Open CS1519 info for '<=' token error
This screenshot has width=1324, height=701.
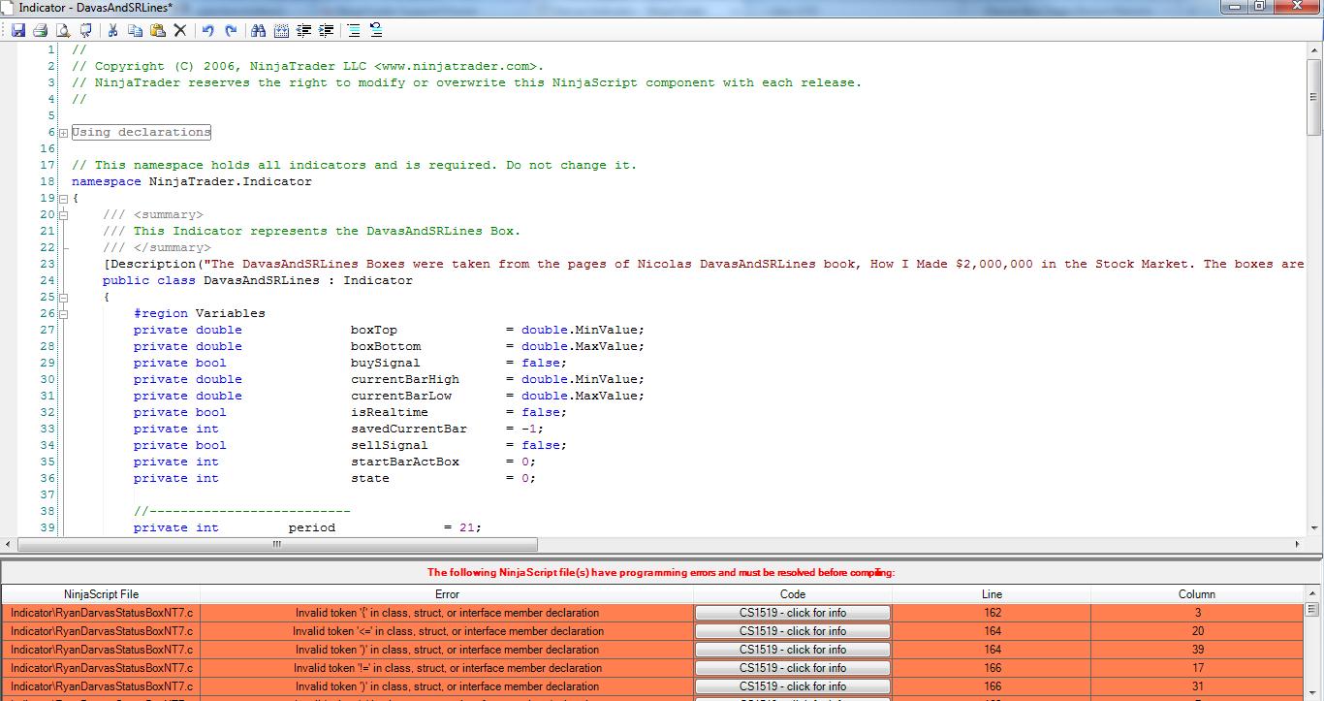[792, 631]
